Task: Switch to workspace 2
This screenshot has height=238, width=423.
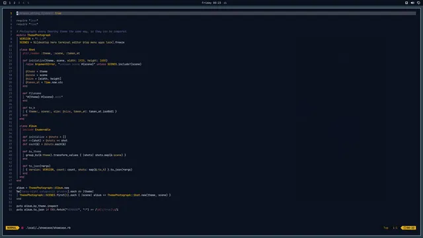Action: (x=15, y=3)
